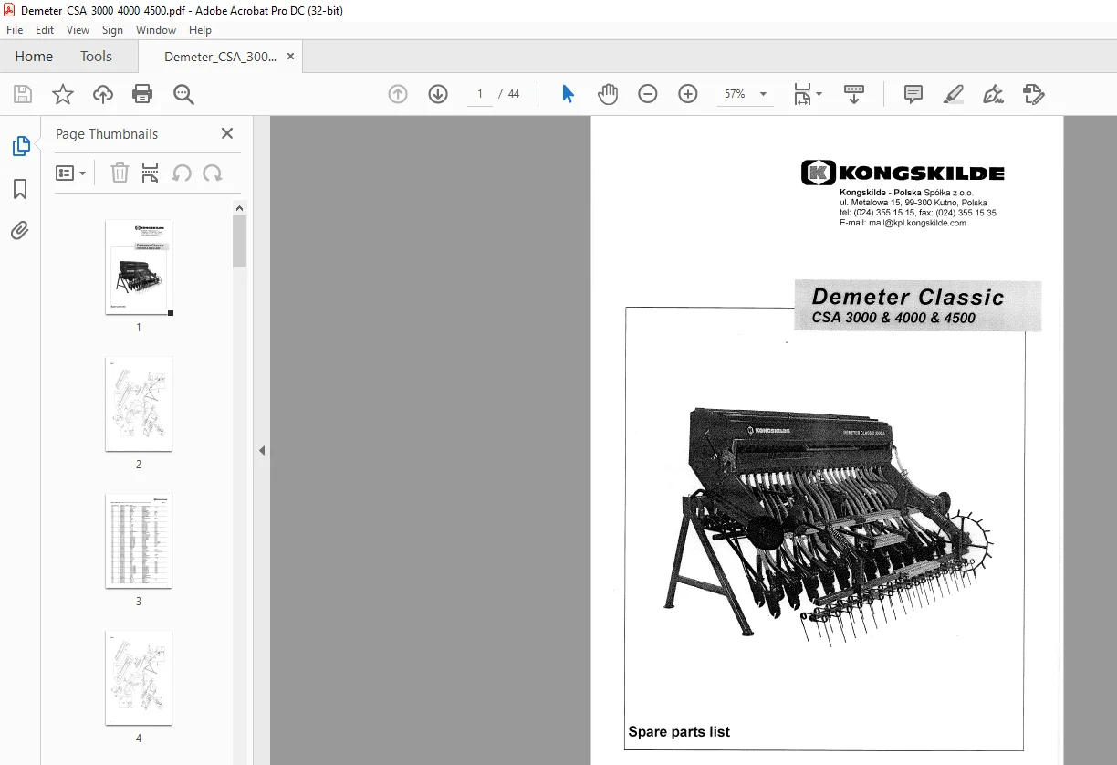
Task: Open the stamp edit tool
Action: [x=1033, y=94]
